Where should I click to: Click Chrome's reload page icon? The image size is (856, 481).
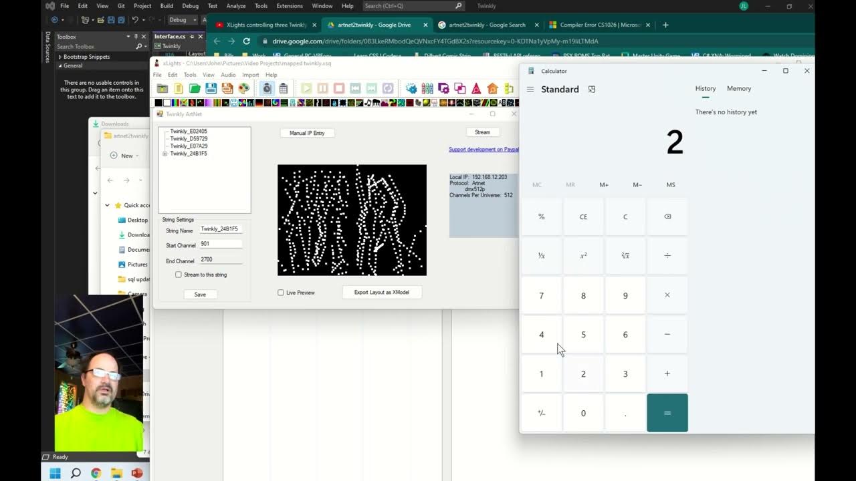click(247, 41)
